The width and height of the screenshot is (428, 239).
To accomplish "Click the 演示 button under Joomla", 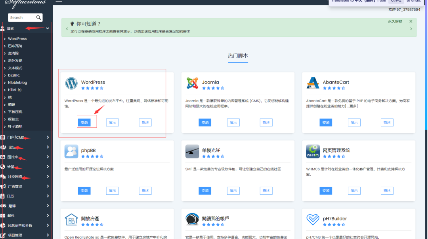I will [233, 123].
